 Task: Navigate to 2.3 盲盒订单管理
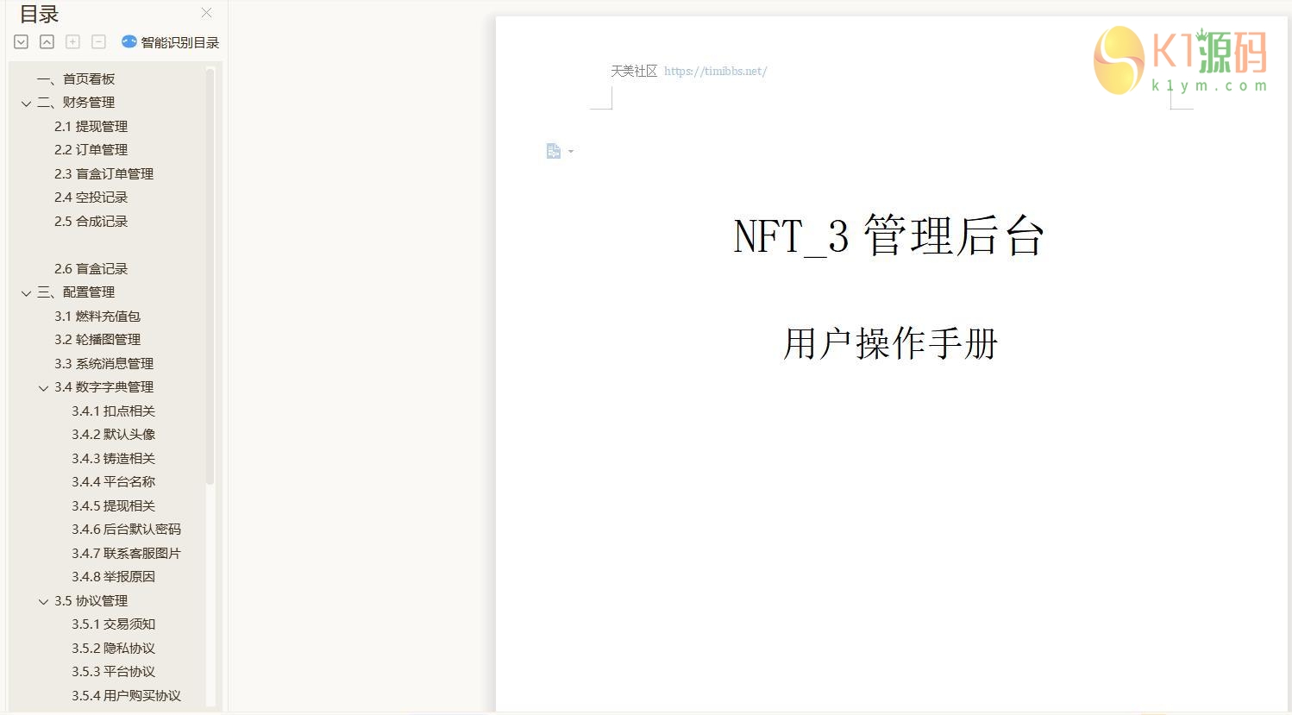(x=103, y=174)
